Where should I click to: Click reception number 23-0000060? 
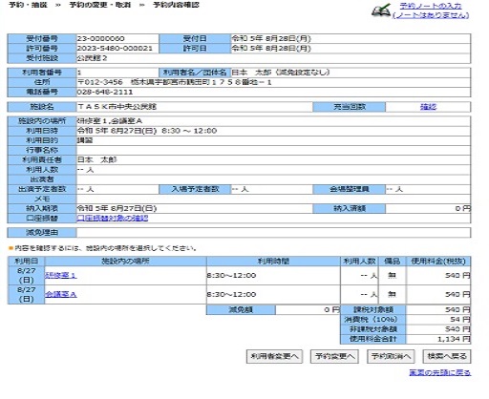coord(100,39)
